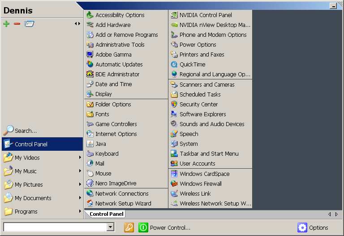Click Printers and Faxes entry

[x=210, y=54]
